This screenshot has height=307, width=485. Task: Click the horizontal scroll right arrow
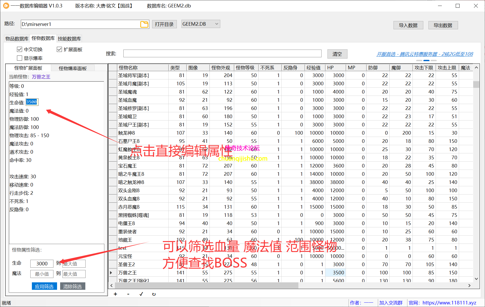coord(469,285)
